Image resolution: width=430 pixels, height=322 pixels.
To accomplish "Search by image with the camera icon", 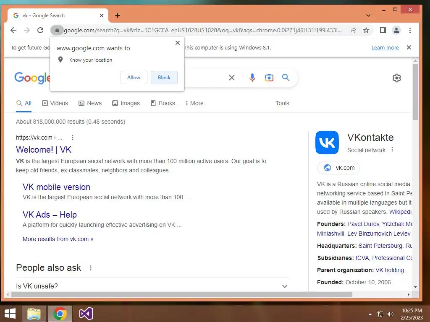I will click(269, 78).
